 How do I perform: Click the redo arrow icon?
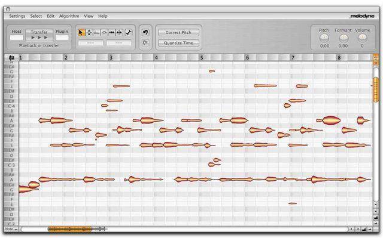click(145, 43)
